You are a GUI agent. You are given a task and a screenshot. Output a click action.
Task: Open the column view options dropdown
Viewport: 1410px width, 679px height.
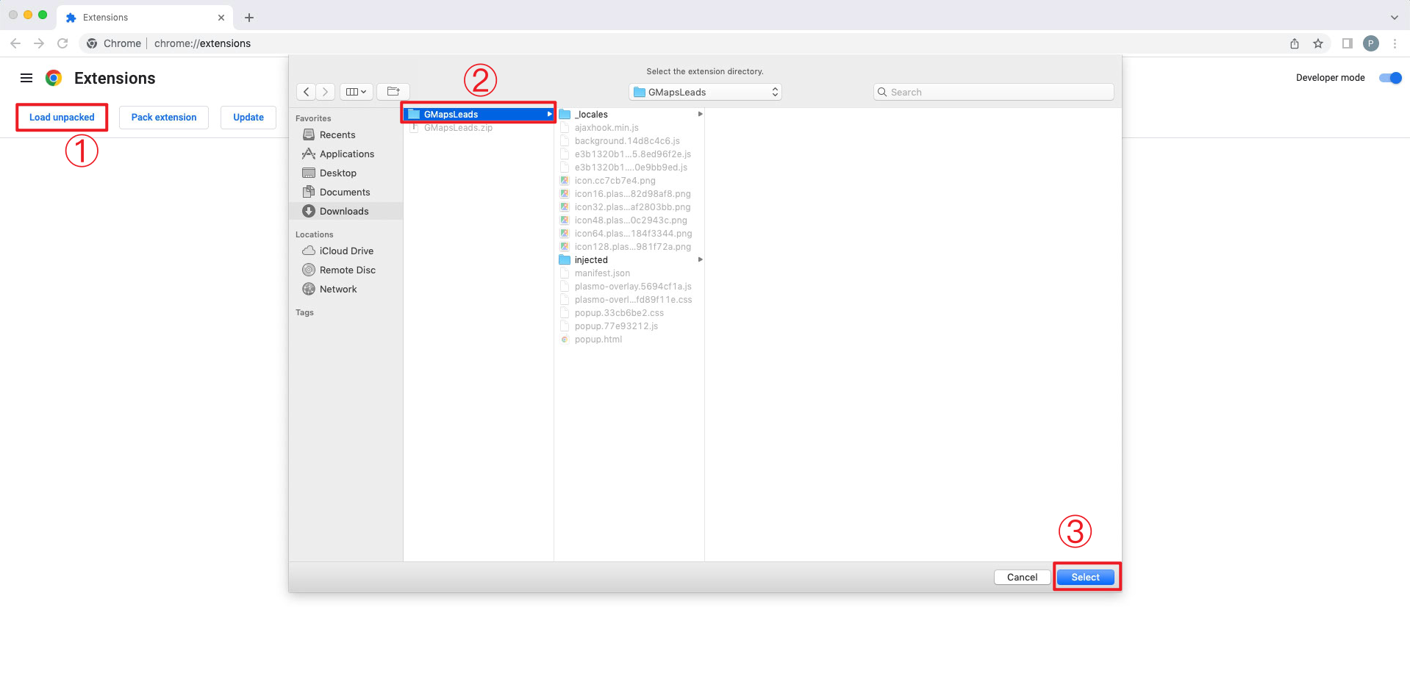[x=356, y=92]
